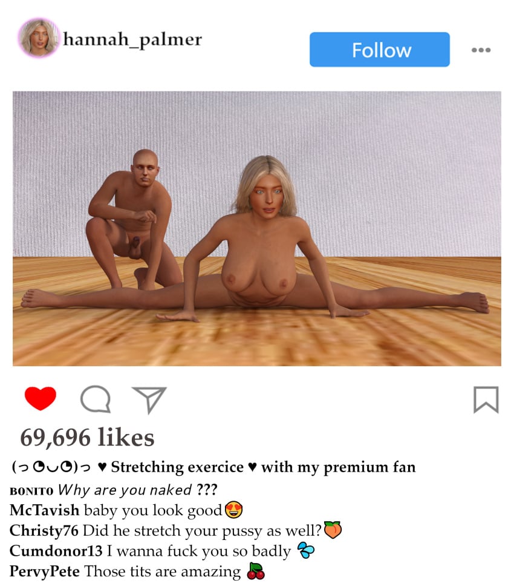Open McTavish's commenter profile
514x583 pixels.
pos(44,510)
